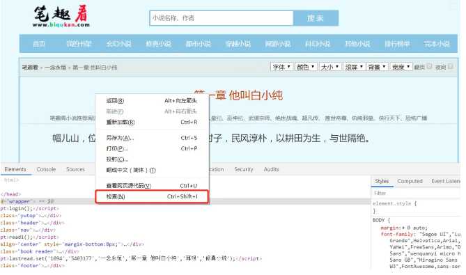Focus the novel name search box
The height and width of the screenshot is (275, 466).
(x=222, y=18)
